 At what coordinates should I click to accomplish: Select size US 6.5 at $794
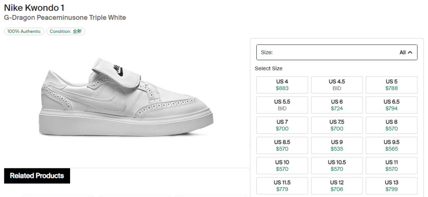click(x=391, y=105)
